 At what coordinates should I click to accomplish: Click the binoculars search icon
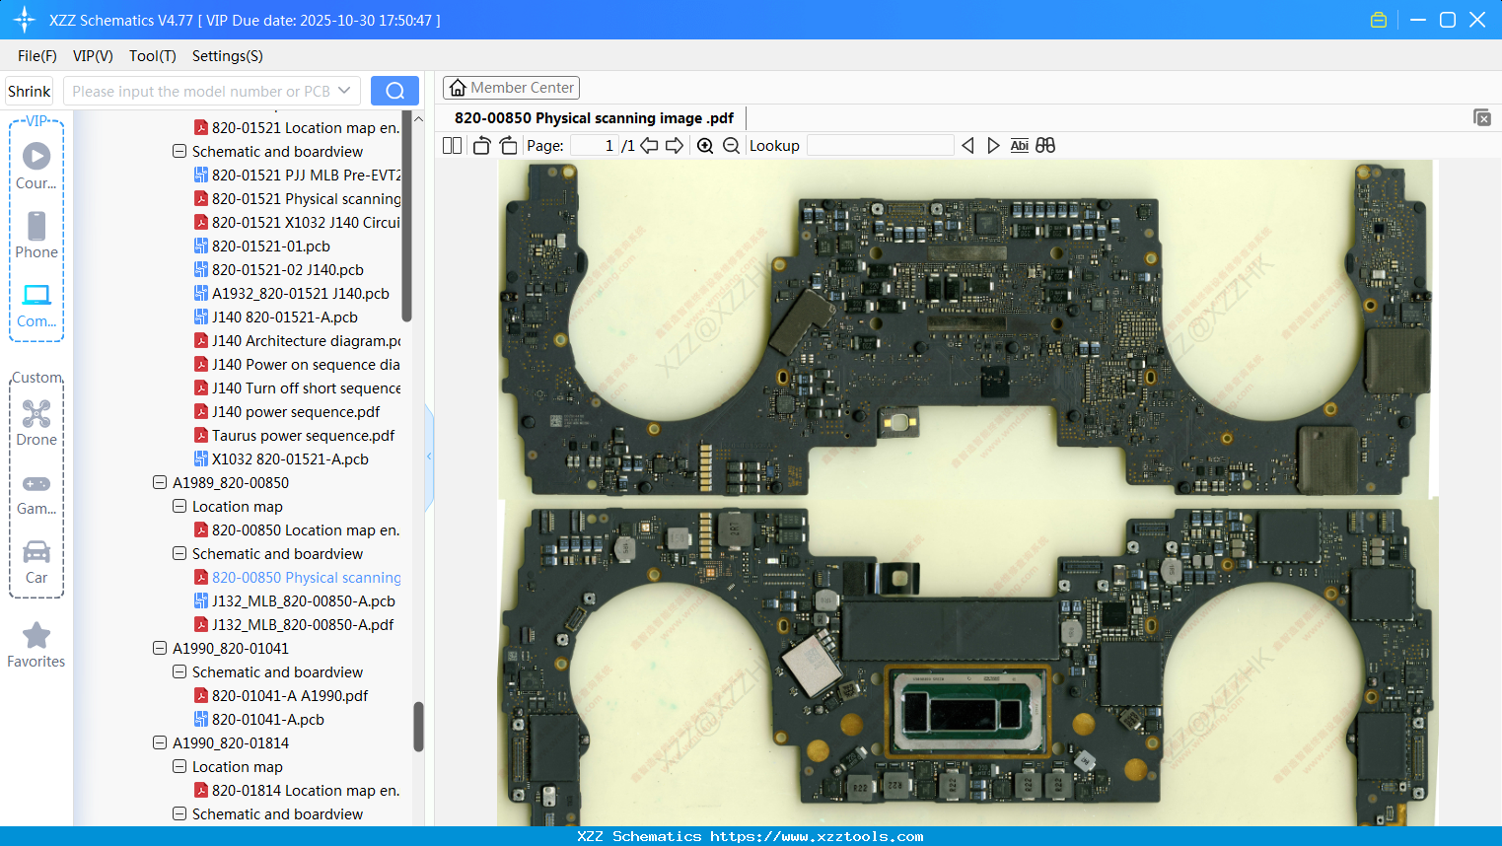click(1045, 146)
